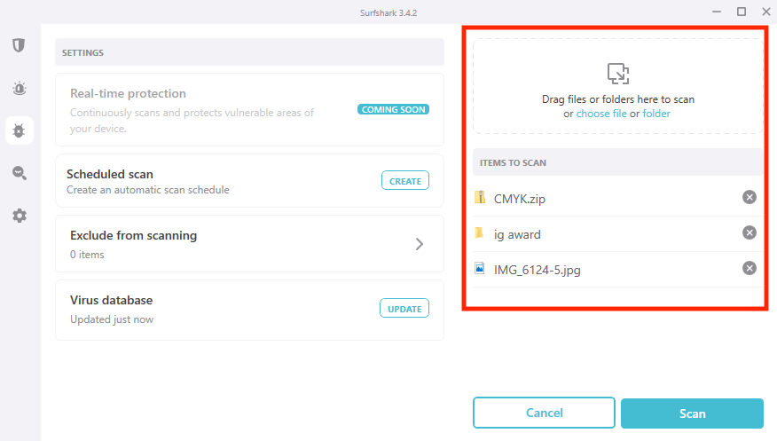
Task: Start the Scan
Action: pos(692,413)
